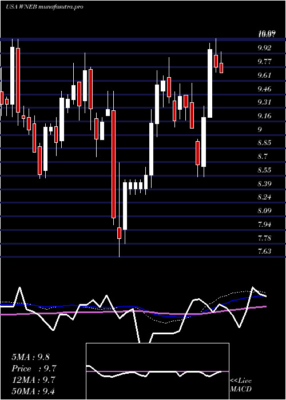286x400 pixels.
Task: Click the 8.55 price axis label
Action: pos(265,170)
